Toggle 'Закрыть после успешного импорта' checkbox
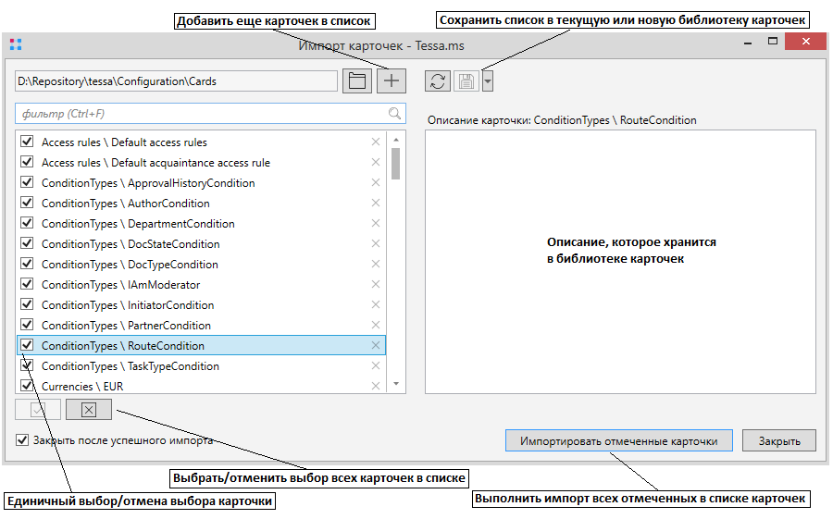833x519 pixels. tap(23, 440)
